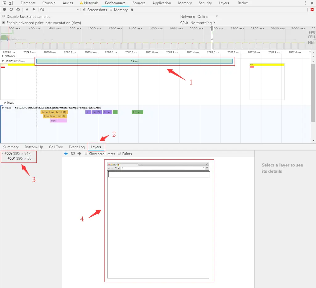Collapse the Frames track
Image resolution: width=316 pixels, height=288 pixels.
tap(3, 61)
